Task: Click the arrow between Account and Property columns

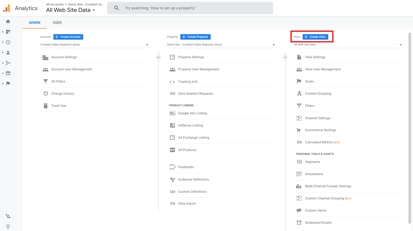Action: 158,57
